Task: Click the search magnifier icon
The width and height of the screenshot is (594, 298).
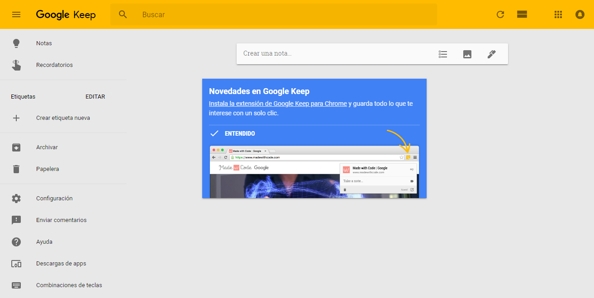Action: (123, 14)
